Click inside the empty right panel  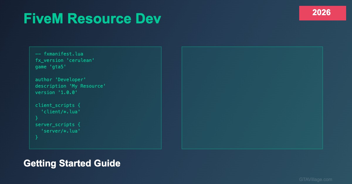[x=252, y=98]
